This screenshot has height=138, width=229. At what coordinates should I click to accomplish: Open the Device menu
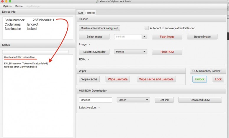(19, 6)
